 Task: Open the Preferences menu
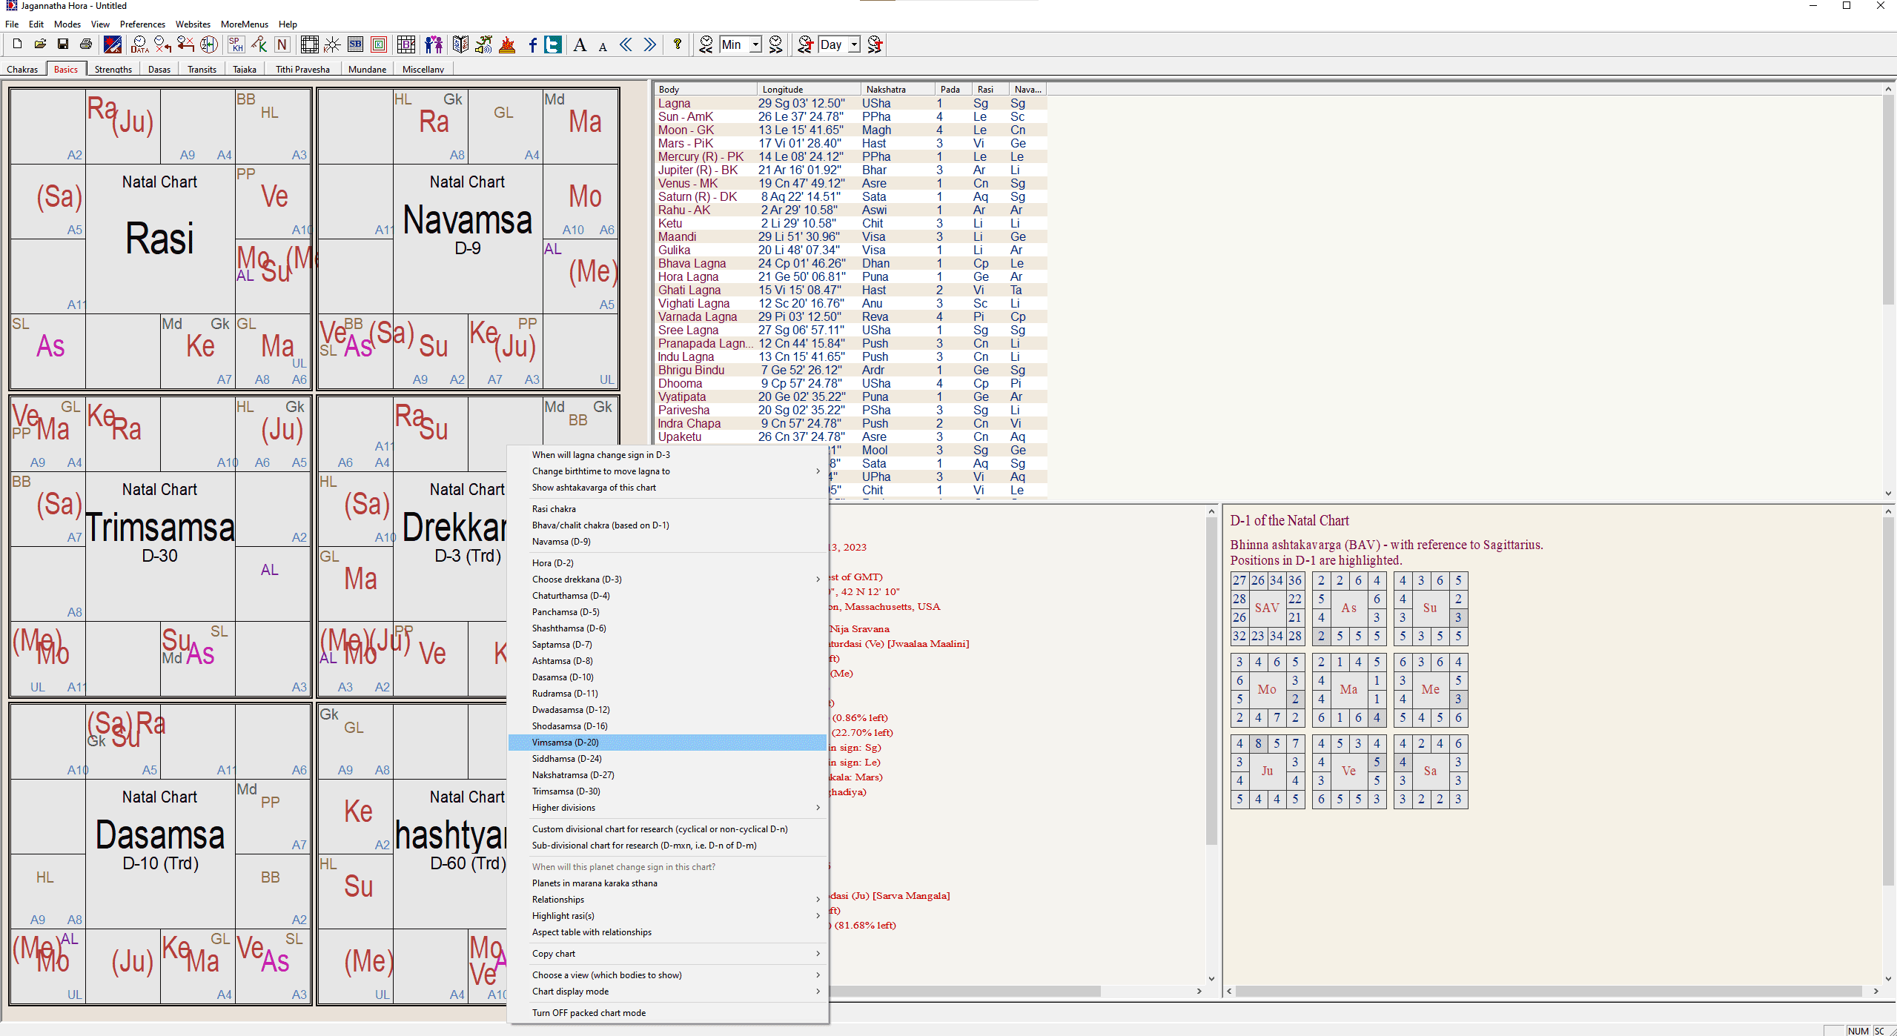(142, 24)
